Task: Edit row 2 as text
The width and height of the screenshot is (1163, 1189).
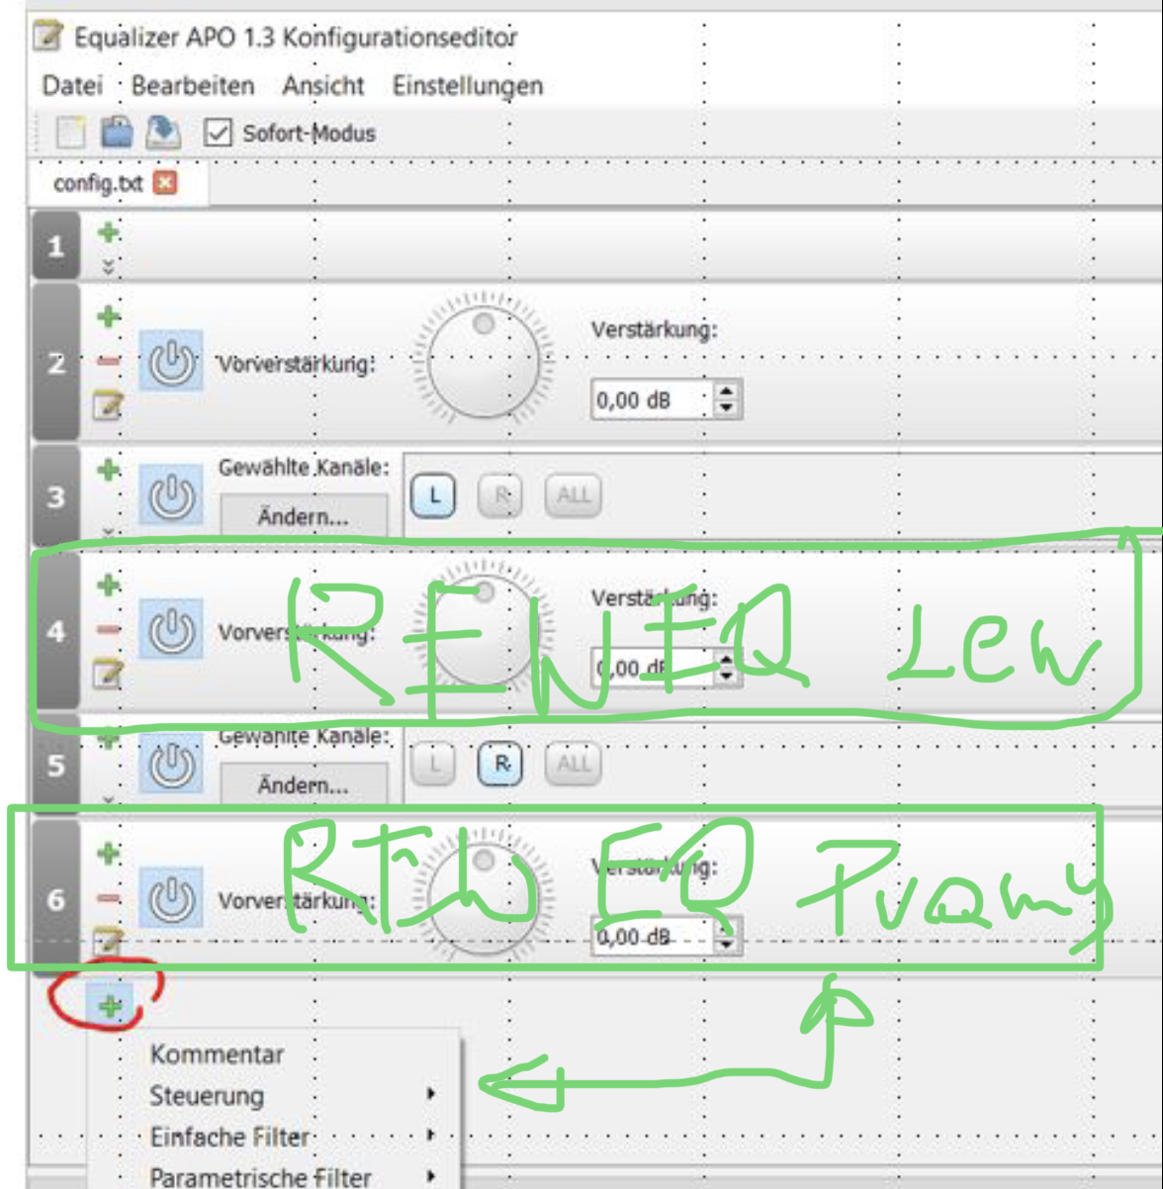Action: pos(108,404)
